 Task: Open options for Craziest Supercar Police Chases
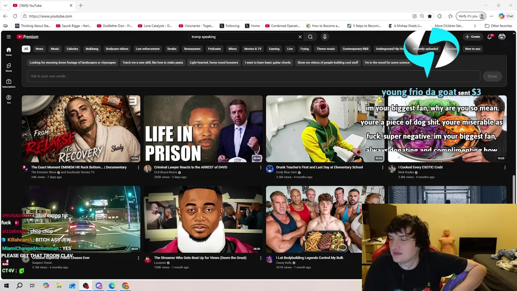click(x=139, y=258)
